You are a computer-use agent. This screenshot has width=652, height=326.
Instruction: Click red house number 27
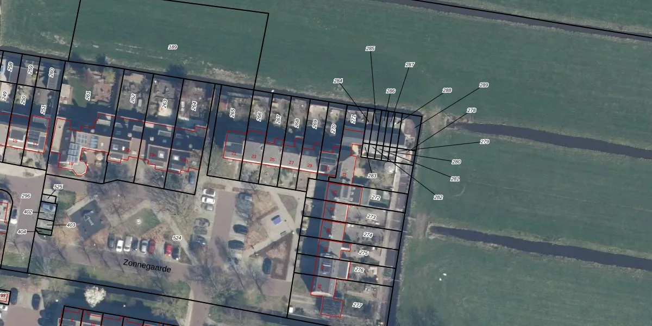pyautogui.click(x=291, y=162)
